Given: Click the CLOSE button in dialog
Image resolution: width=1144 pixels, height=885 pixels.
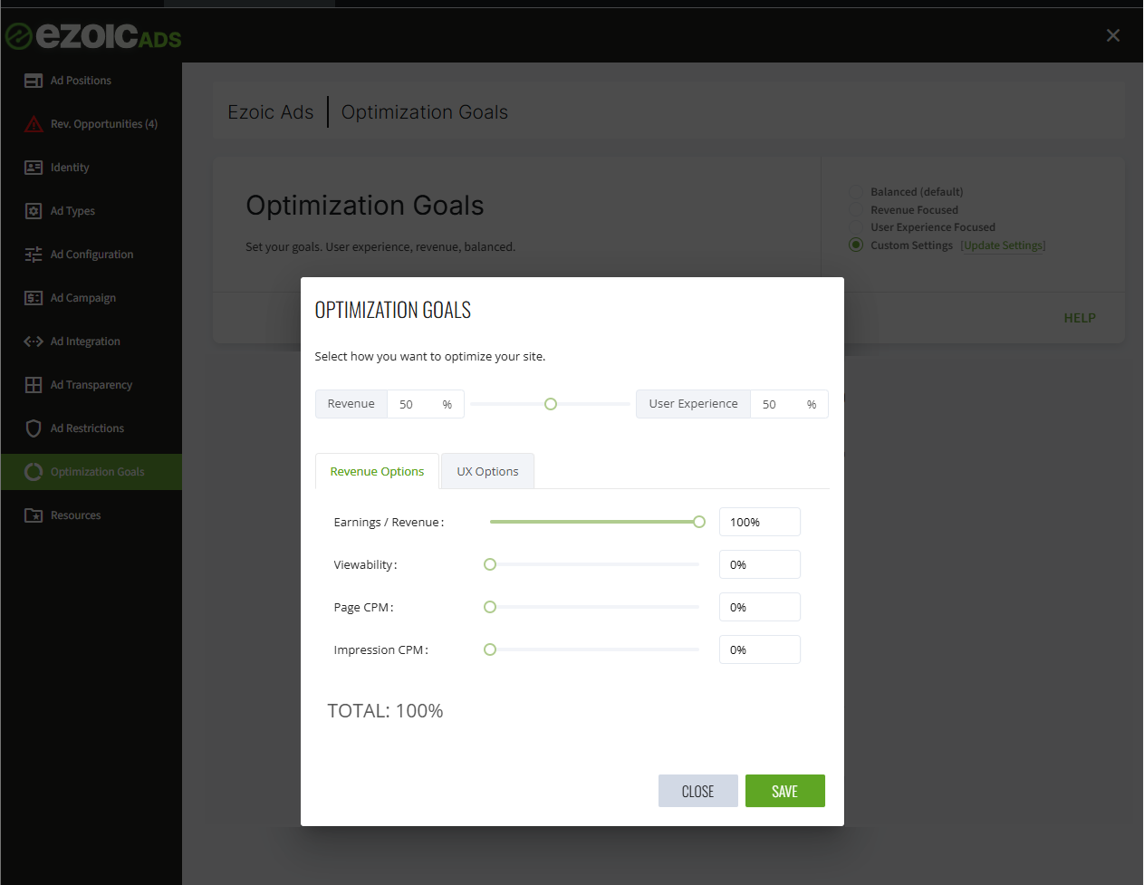Looking at the screenshot, I should coord(697,791).
